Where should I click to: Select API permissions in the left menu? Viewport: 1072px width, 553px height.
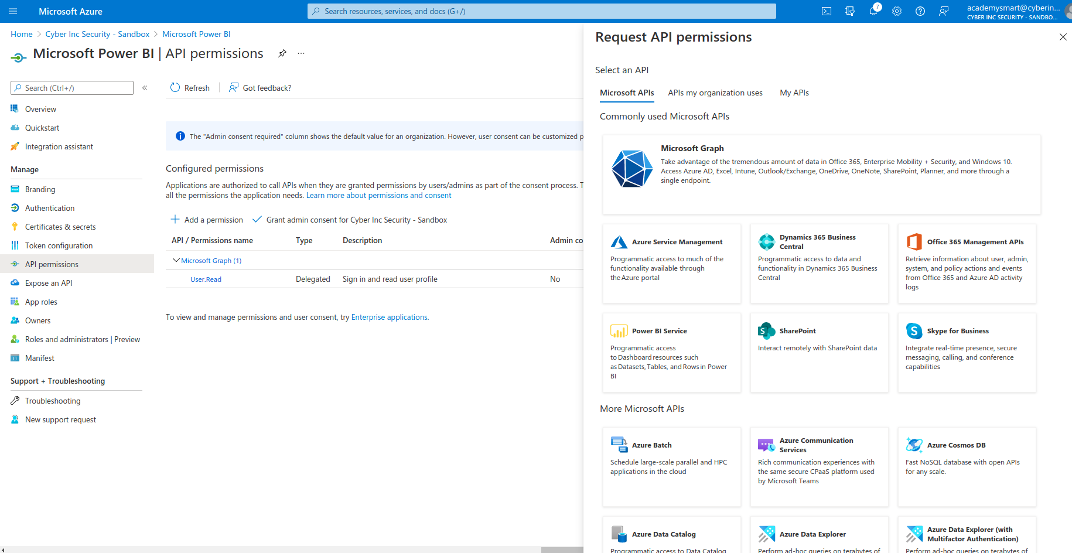(x=77, y=264)
